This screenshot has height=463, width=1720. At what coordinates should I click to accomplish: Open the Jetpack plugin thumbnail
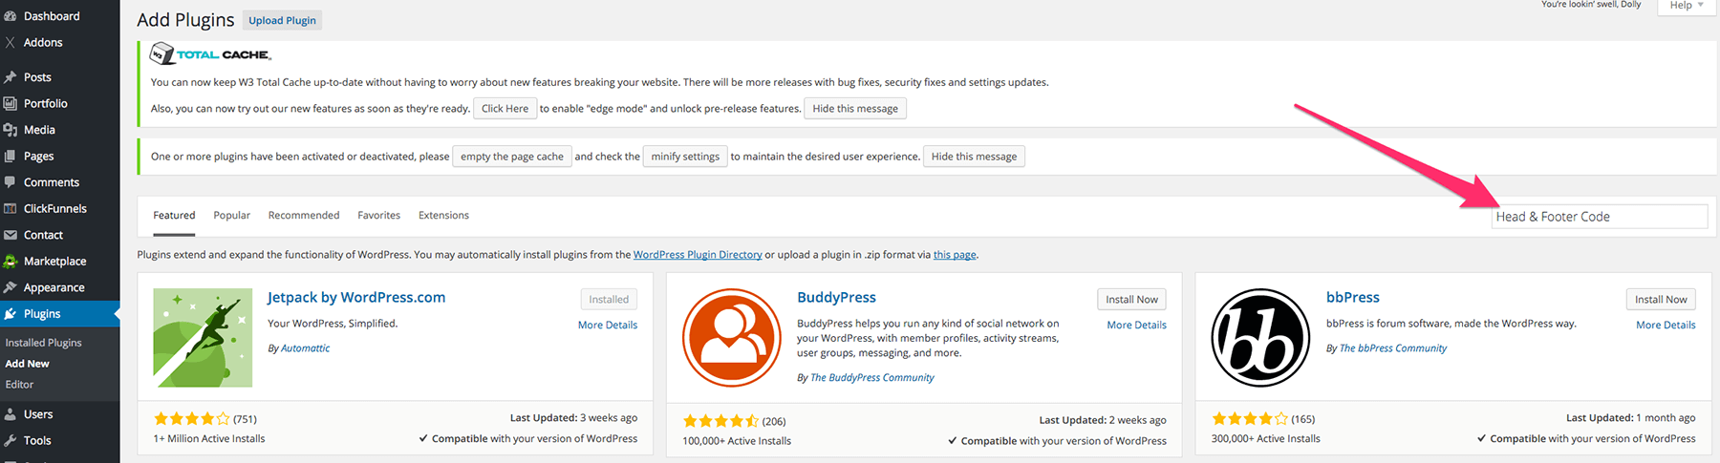click(203, 337)
